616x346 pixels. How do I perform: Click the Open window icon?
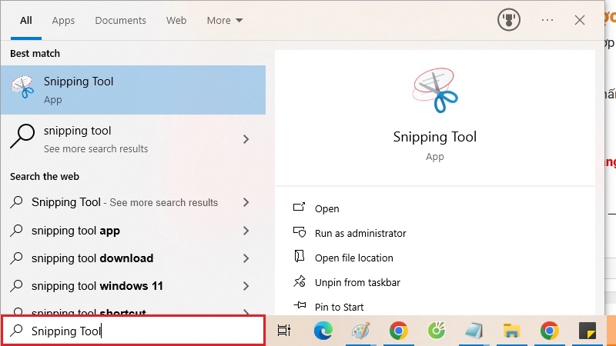[299, 207]
